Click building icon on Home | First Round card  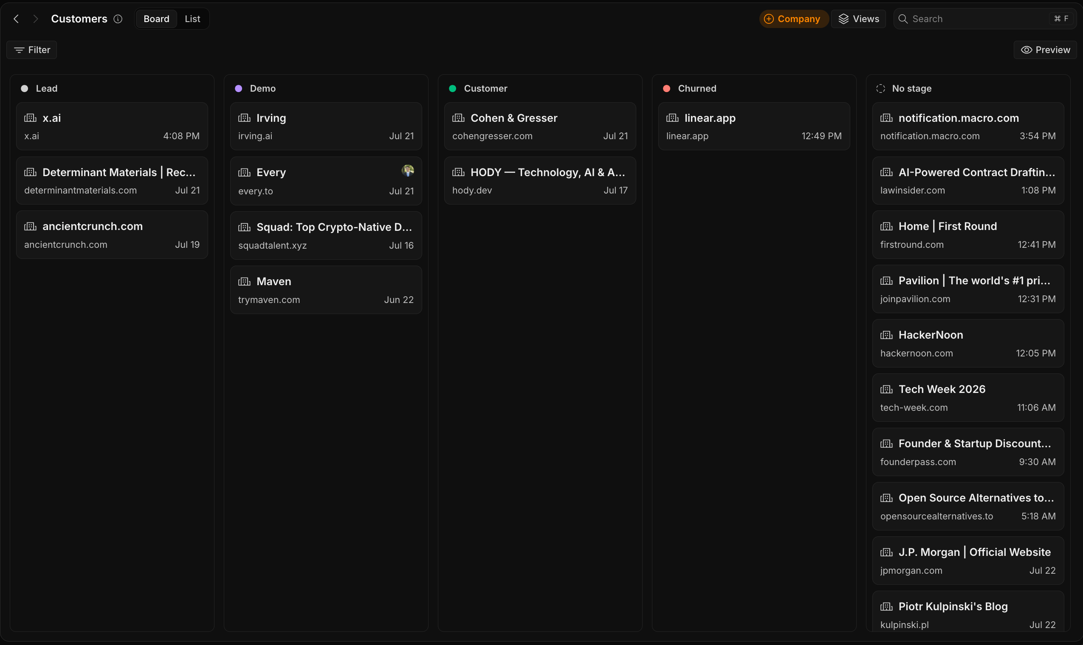click(886, 227)
